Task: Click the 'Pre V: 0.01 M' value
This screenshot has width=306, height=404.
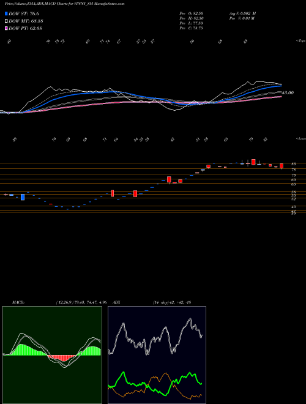Action: pyautogui.click(x=242, y=18)
